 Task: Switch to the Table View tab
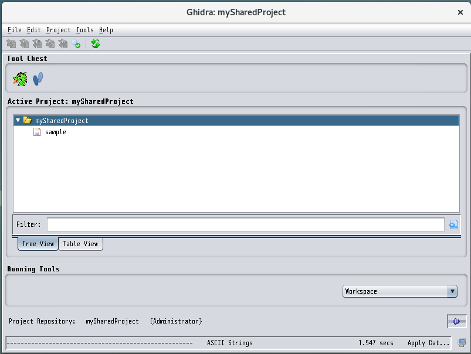(80, 244)
